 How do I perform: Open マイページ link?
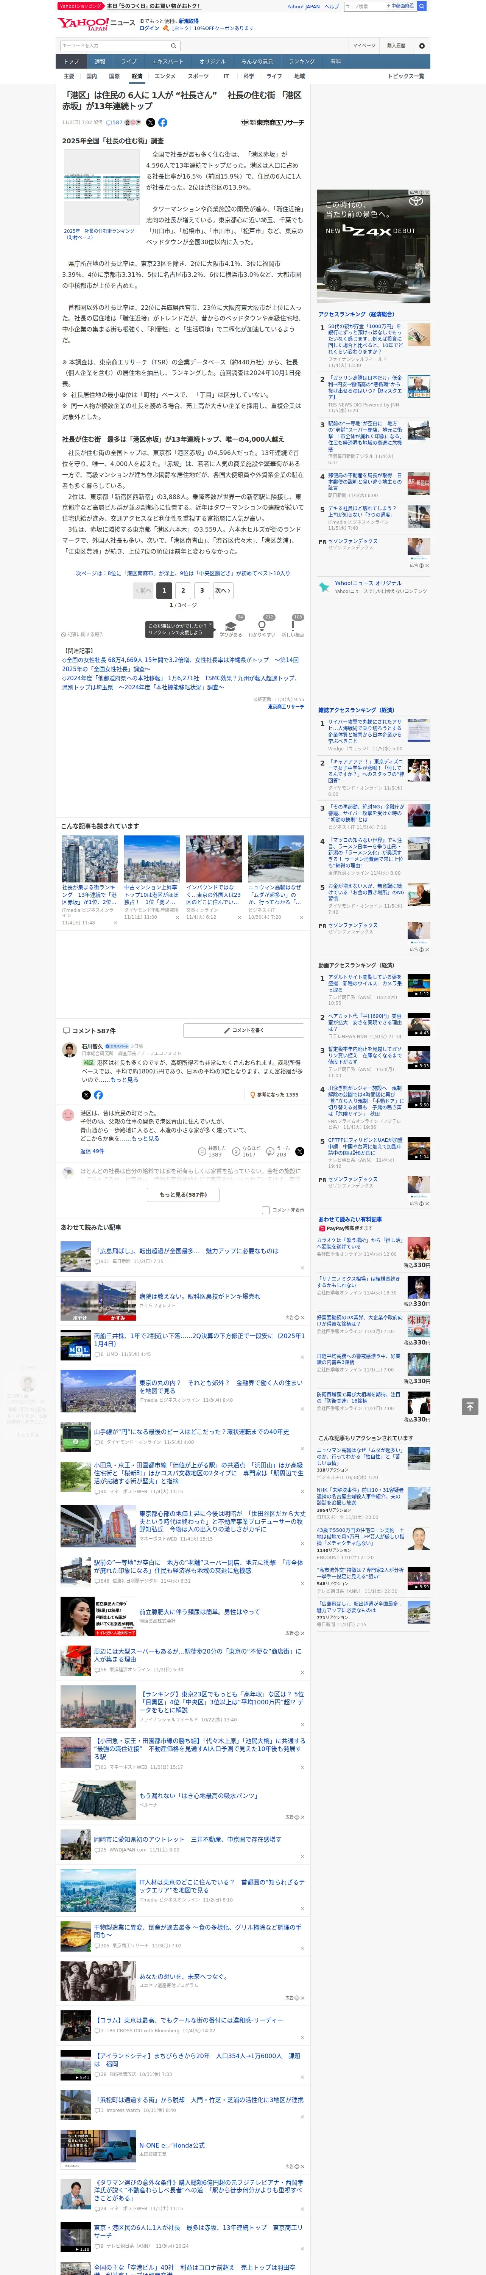coord(363,46)
